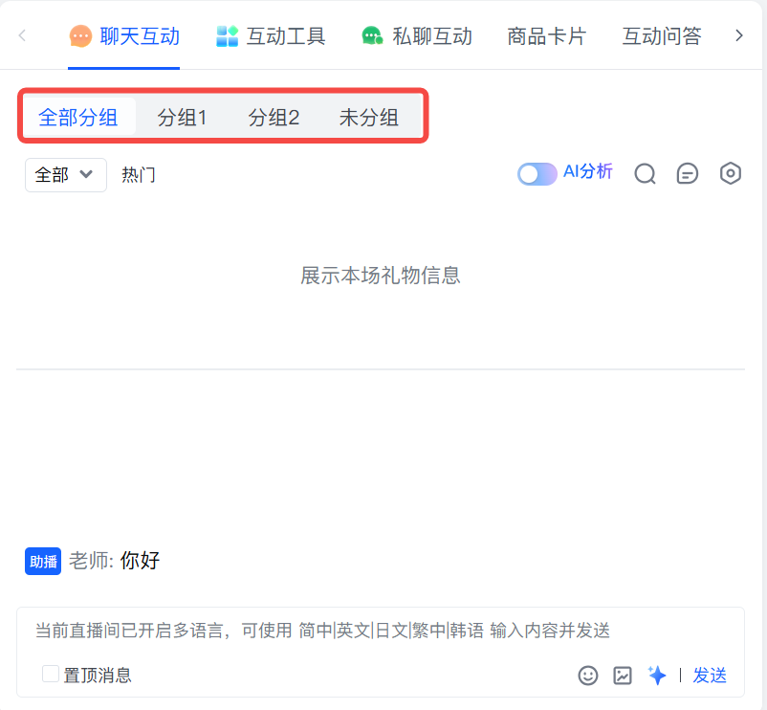This screenshot has width=767, height=710.
Task: Click the 展示本场礼物信息 text
Action: click(381, 276)
